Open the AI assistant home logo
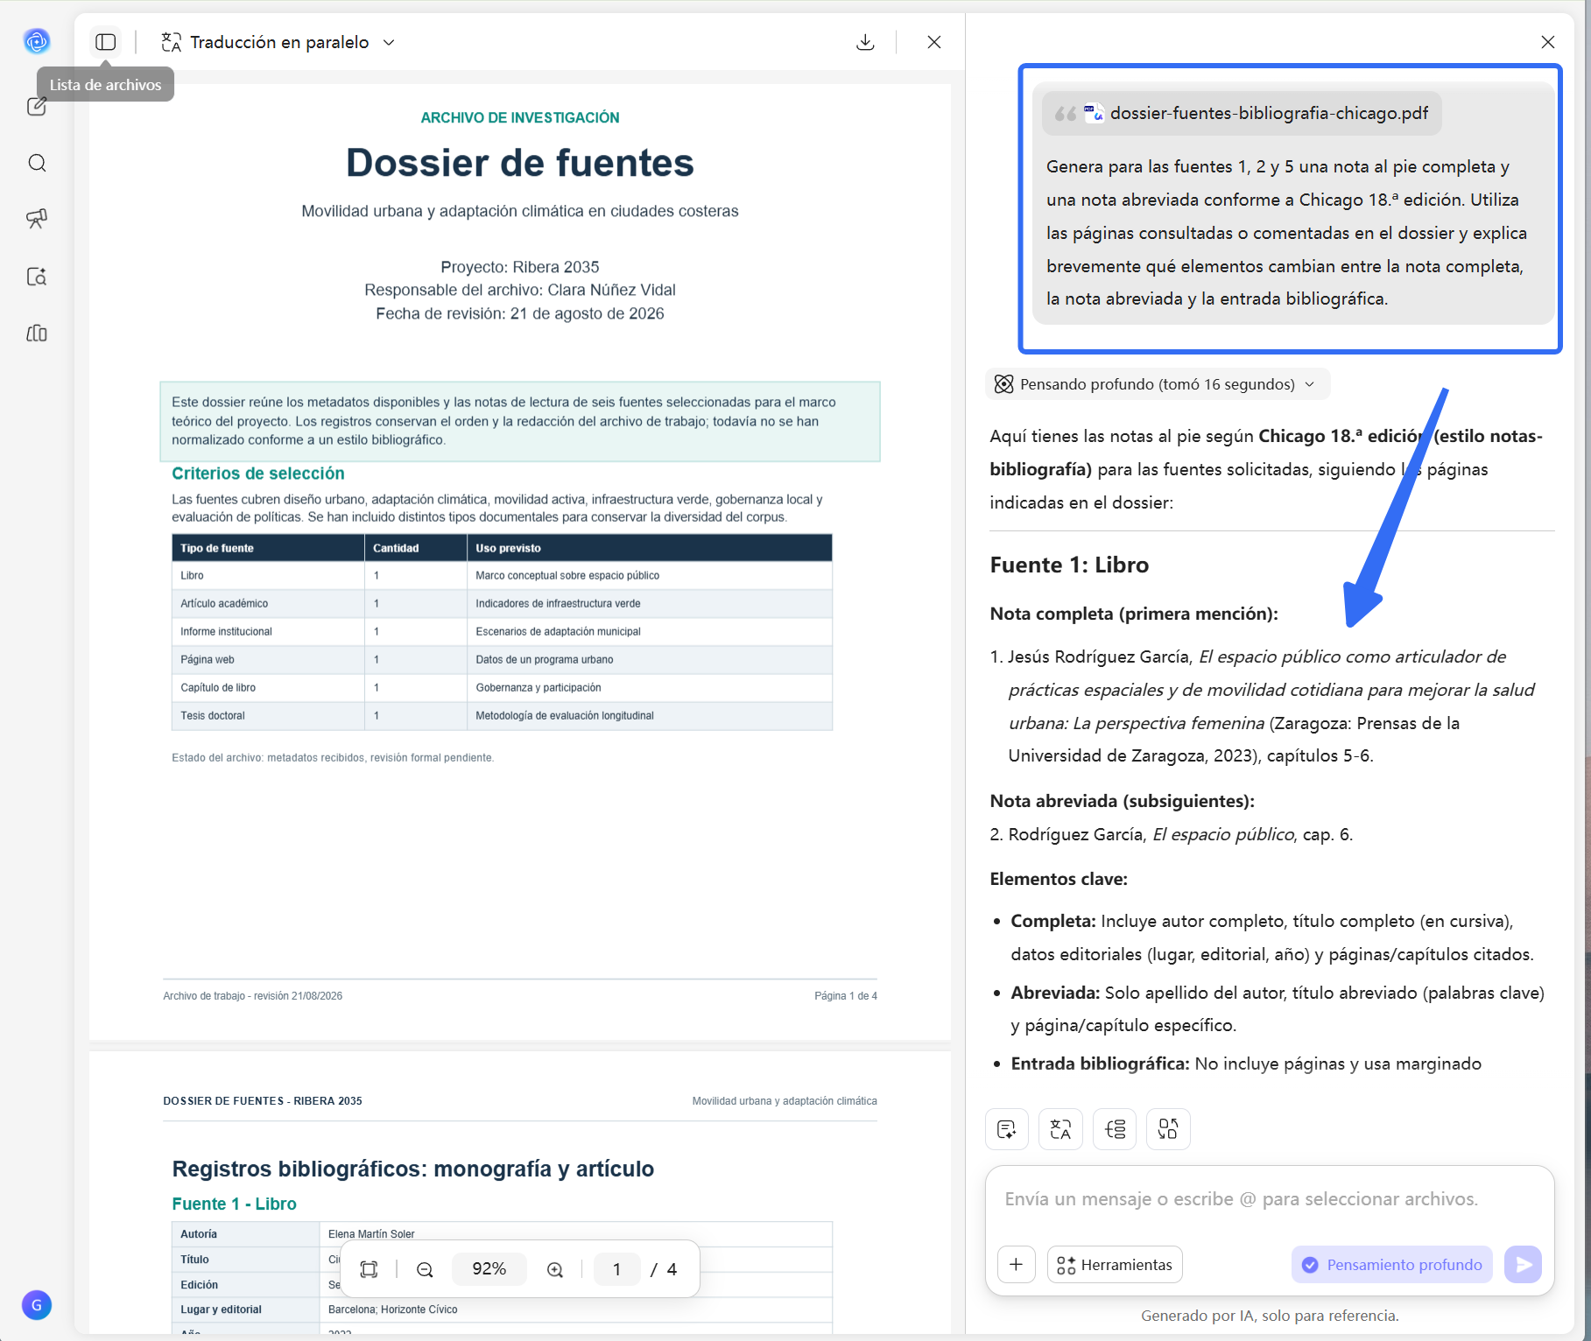This screenshot has height=1341, width=1591. 37,41
